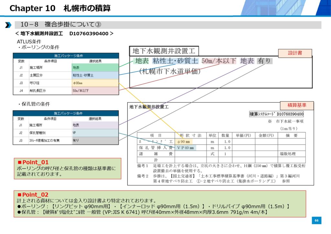Click the 積算システムコード D10760390400 box
This screenshot has width=331, height=234.
pyautogui.click(x=276, y=114)
